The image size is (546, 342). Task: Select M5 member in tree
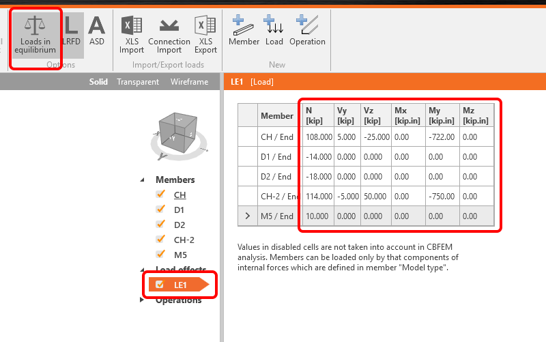[x=180, y=255]
